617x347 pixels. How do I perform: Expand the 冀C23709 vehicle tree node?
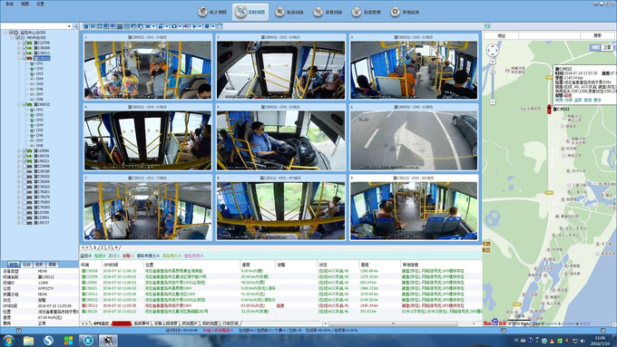click(x=19, y=43)
